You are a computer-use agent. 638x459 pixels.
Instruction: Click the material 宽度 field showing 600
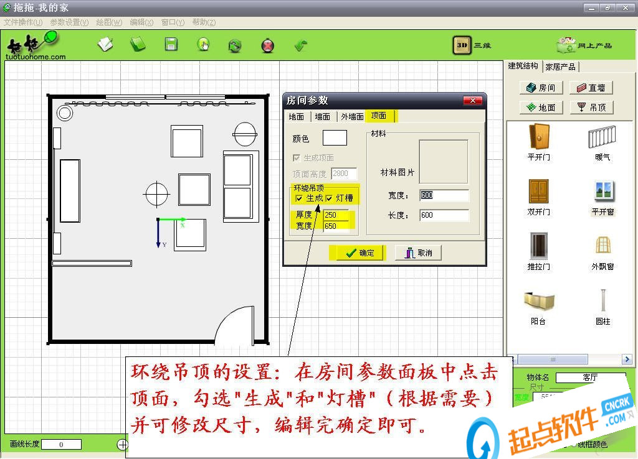click(x=444, y=195)
